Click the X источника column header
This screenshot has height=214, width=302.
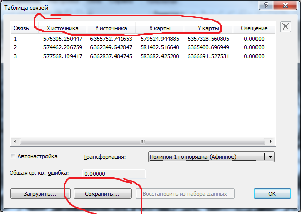[62, 28]
